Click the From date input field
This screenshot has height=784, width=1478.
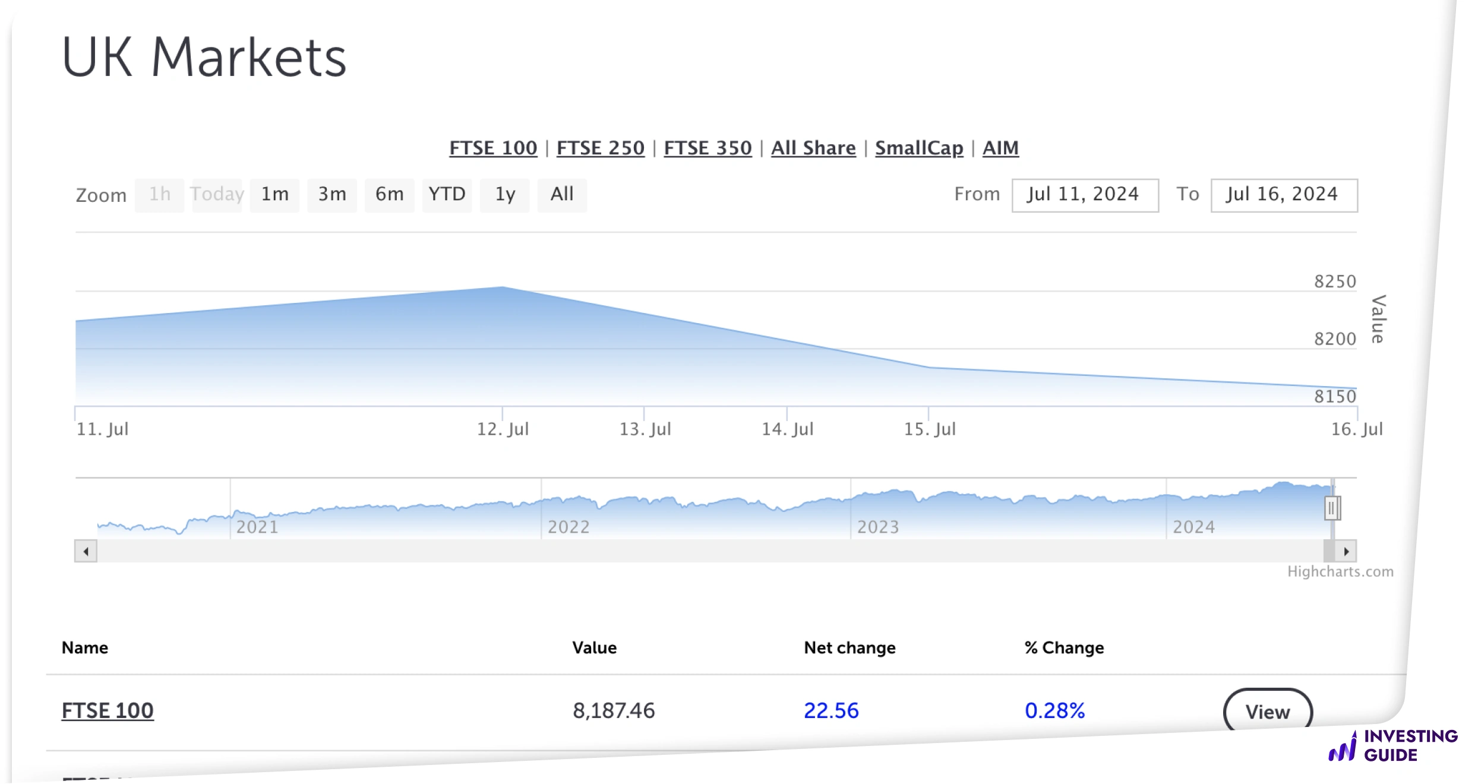point(1085,195)
